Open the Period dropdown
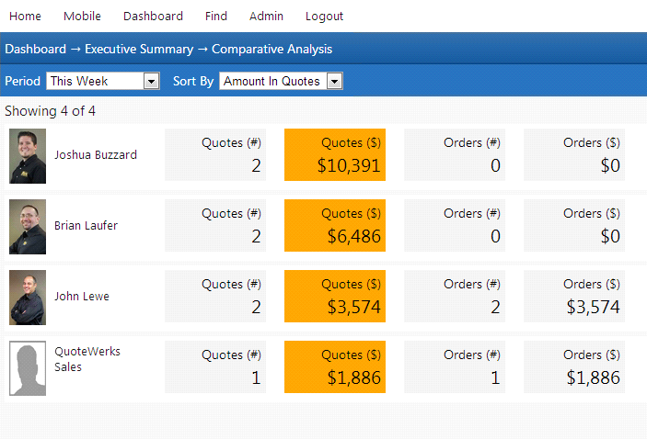This screenshot has width=647, height=439. tap(103, 81)
